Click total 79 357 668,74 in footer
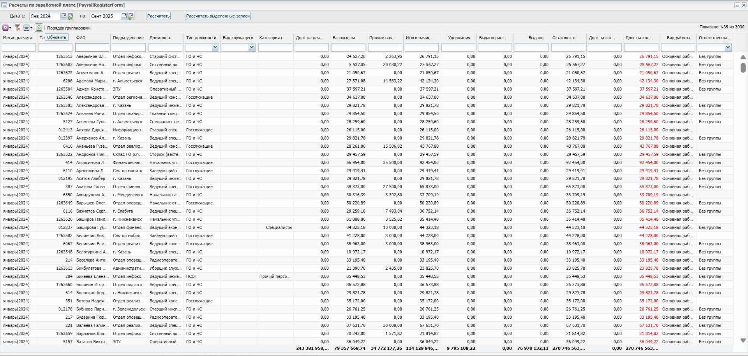 pyautogui.click(x=349, y=348)
